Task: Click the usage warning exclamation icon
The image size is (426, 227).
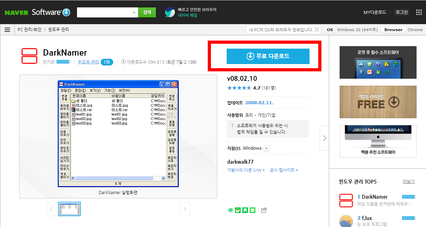Action: point(232,125)
